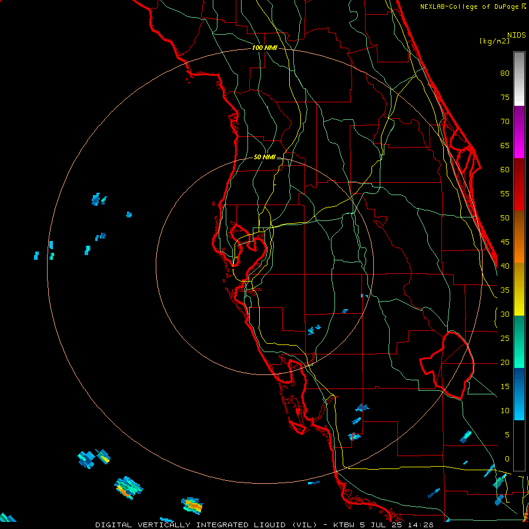
Task: Pick the gray-white segment of color scale
Action: [x=519, y=79]
